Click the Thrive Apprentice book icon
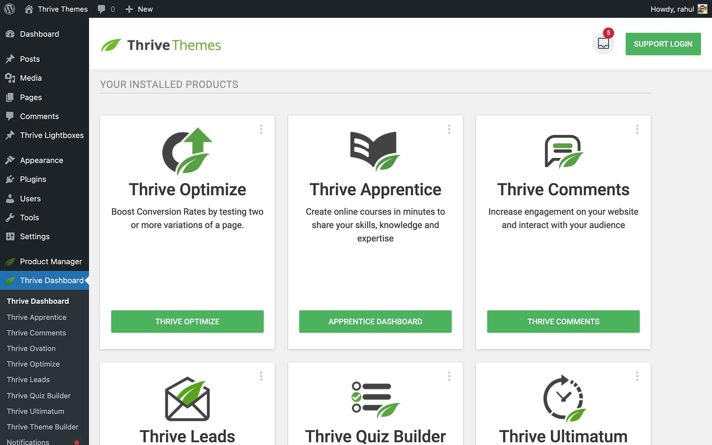The height and width of the screenshot is (445, 712). tap(375, 150)
